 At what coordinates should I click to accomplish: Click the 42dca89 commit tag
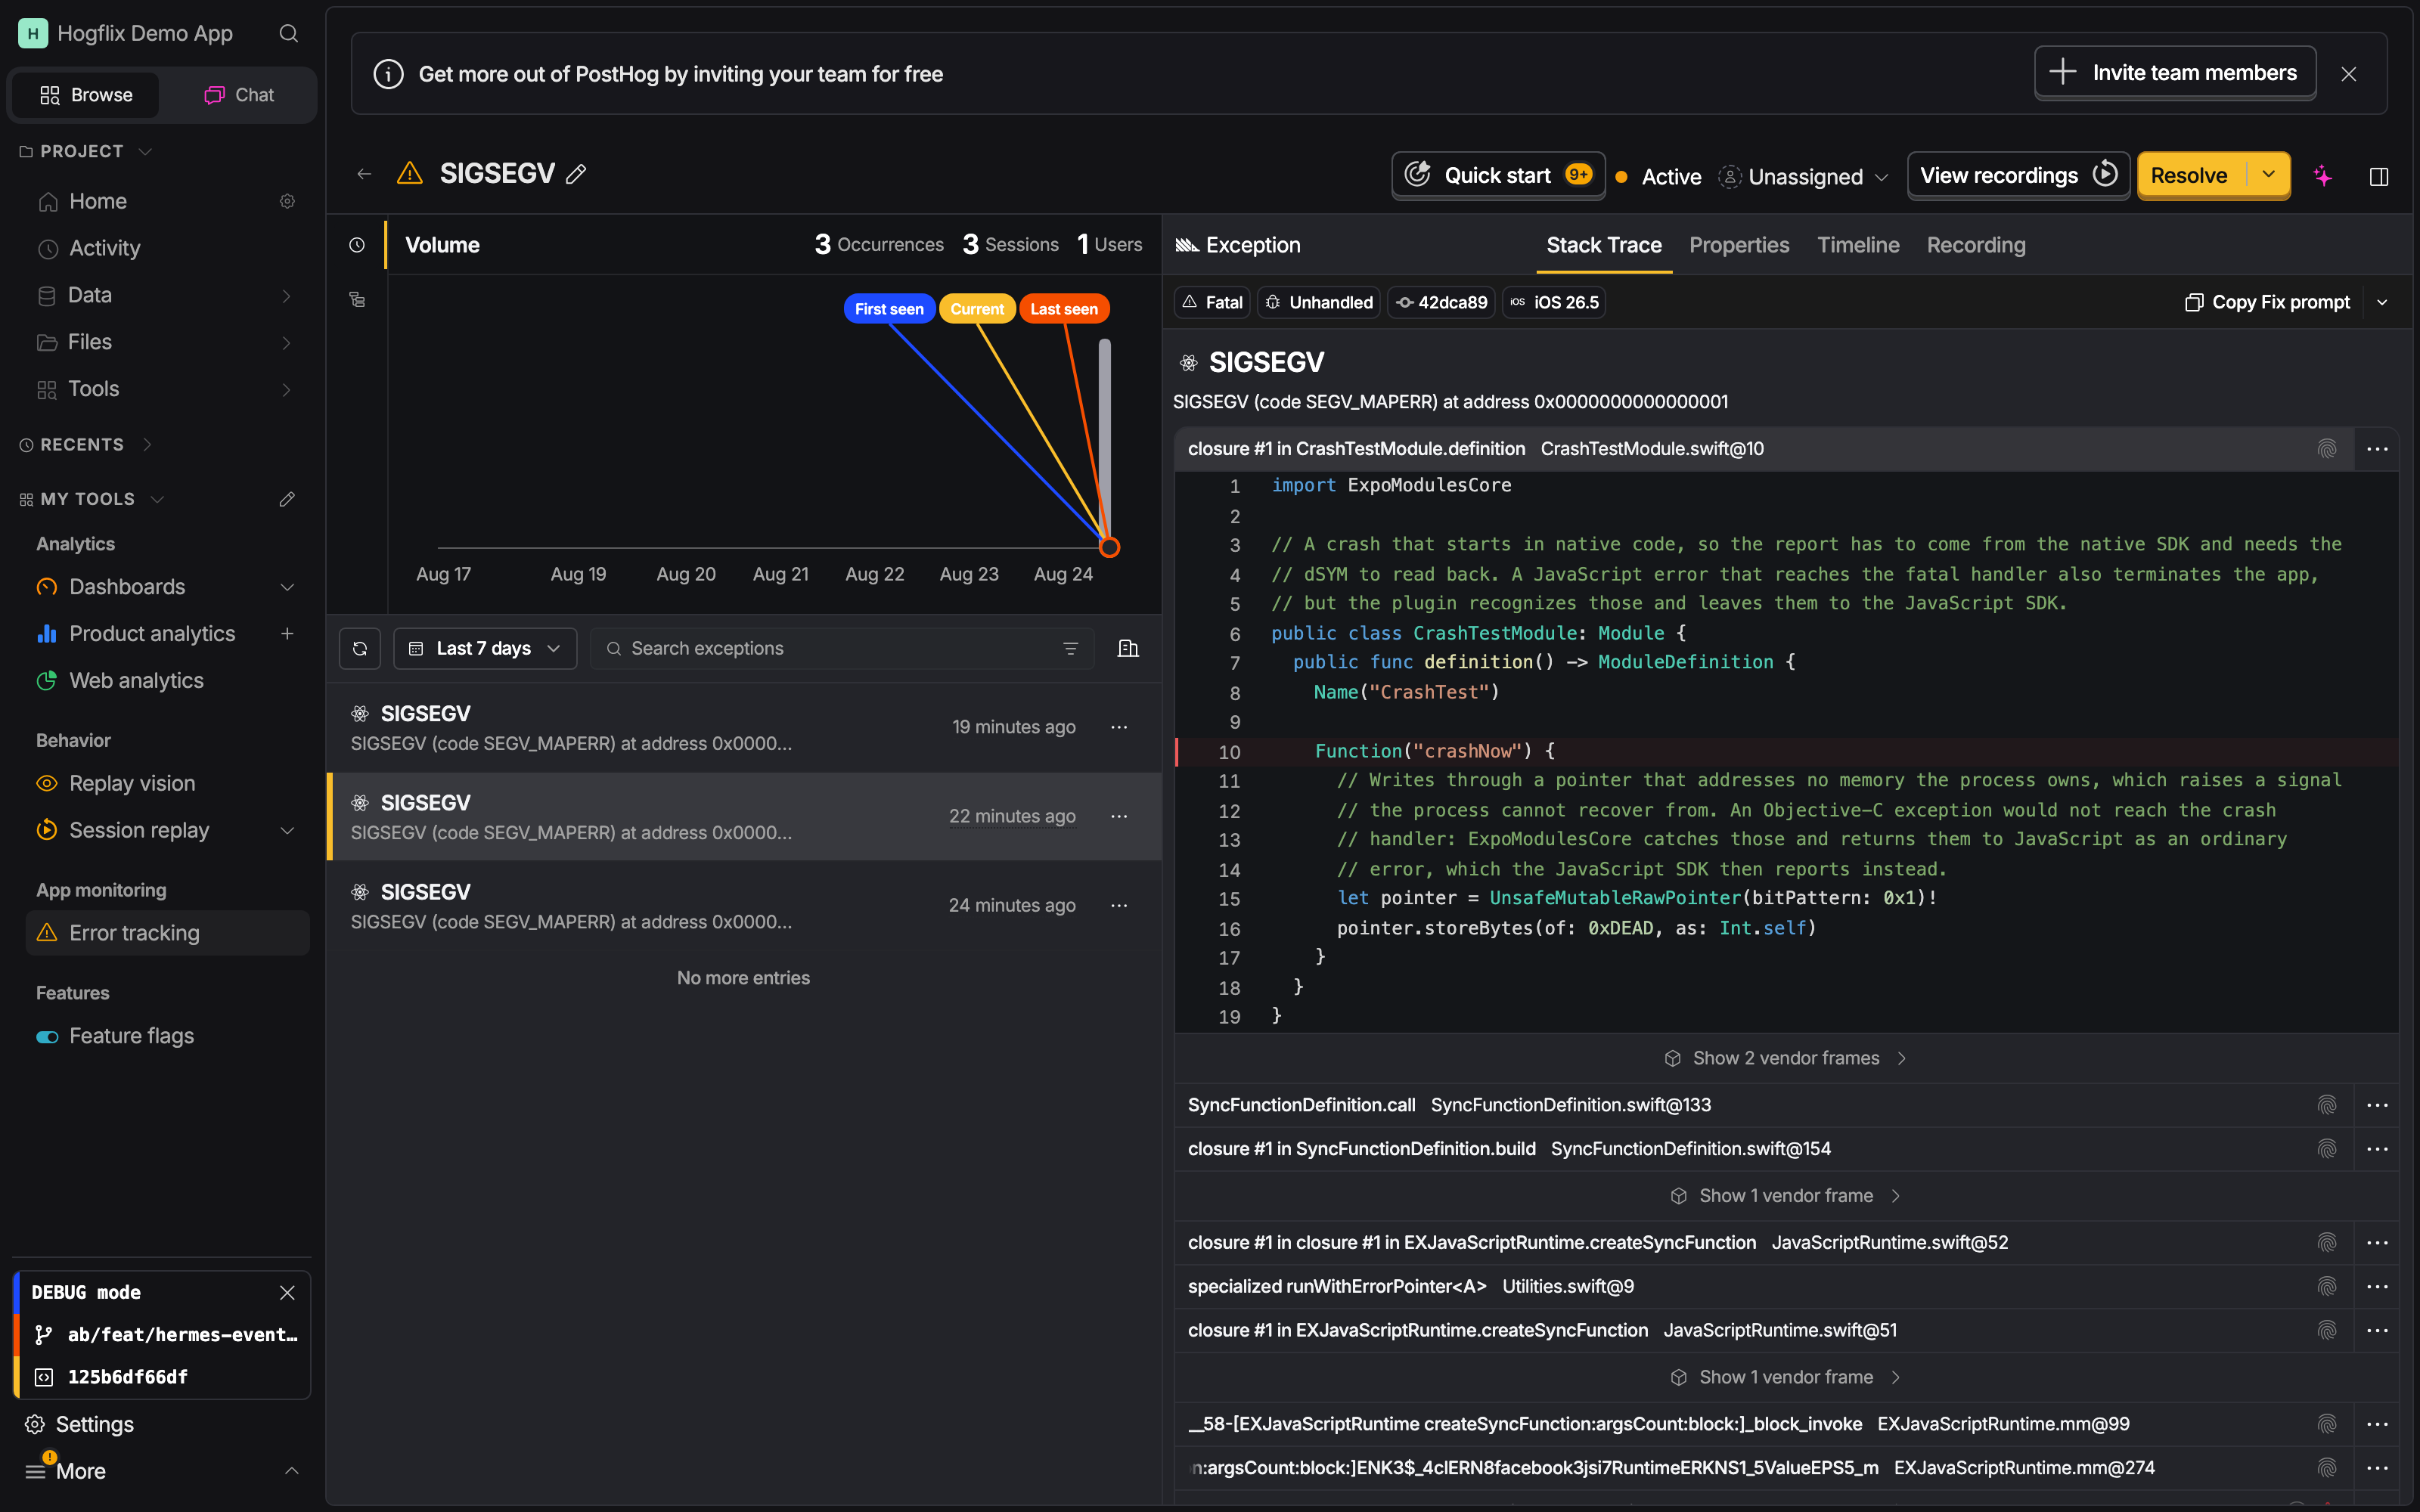pyautogui.click(x=1441, y=302)
